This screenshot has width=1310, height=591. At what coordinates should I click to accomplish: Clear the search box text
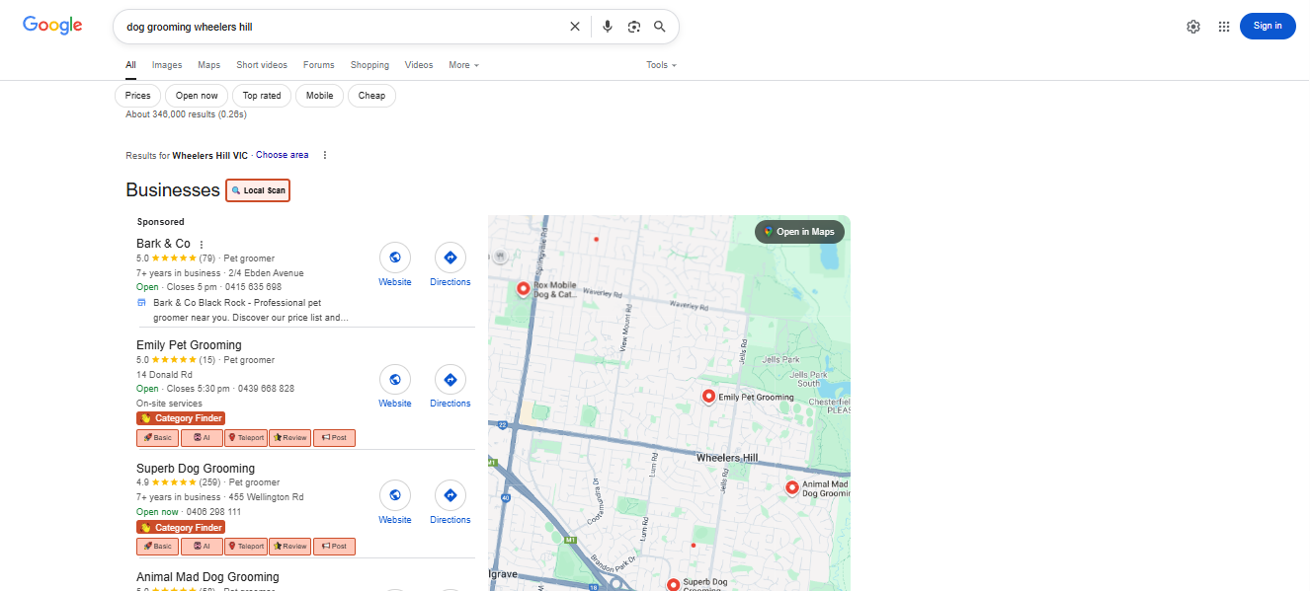pos(575,27)
